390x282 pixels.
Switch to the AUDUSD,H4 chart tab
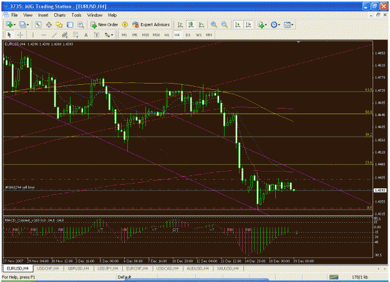point(198,268)
